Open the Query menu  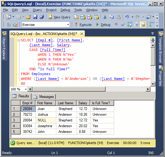point(37,10)
